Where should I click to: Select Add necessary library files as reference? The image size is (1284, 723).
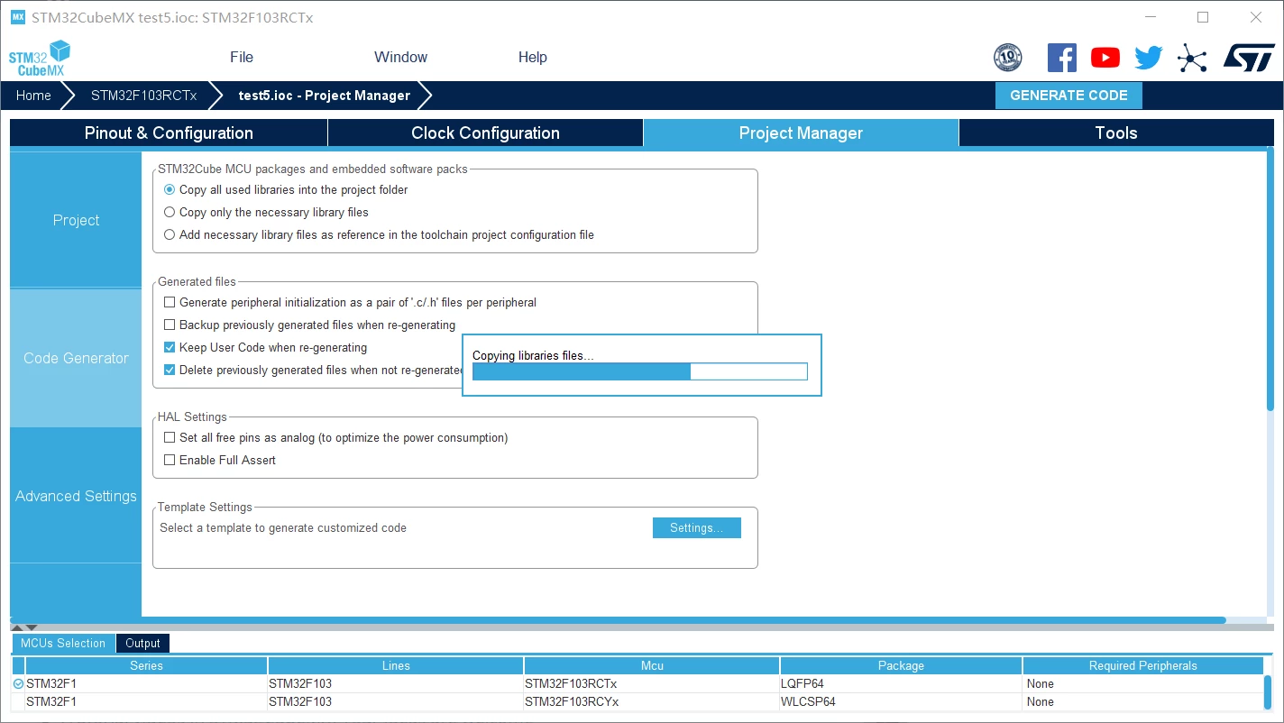coord(170,235)
